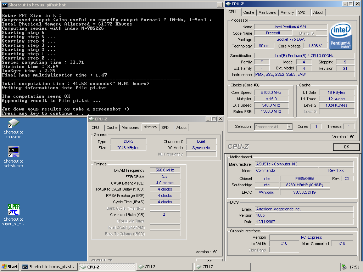Open the Windows Start button
This screenshot has width=363, height=272.
(10, 267)
